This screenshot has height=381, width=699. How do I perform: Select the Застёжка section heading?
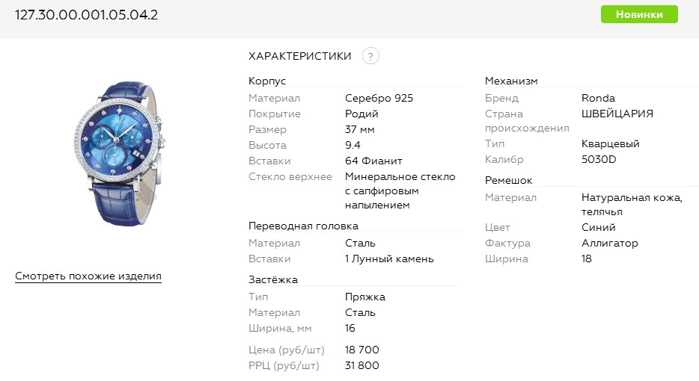coord(273,279)
